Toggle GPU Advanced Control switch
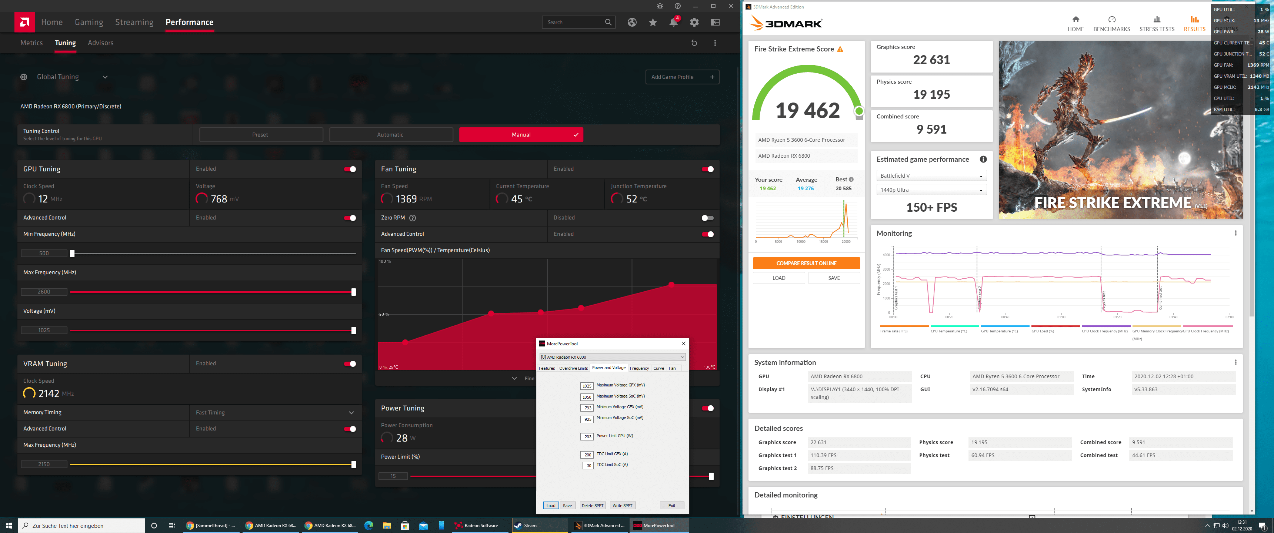The width and height of the screenshot is (1274, 533). 350,218
